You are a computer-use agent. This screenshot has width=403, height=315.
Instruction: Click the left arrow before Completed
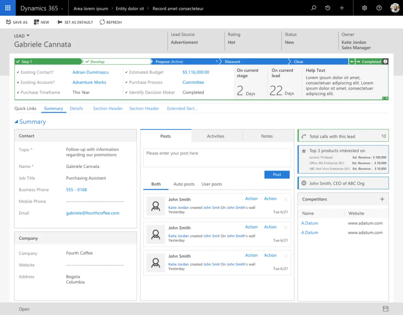click(352, 61)
